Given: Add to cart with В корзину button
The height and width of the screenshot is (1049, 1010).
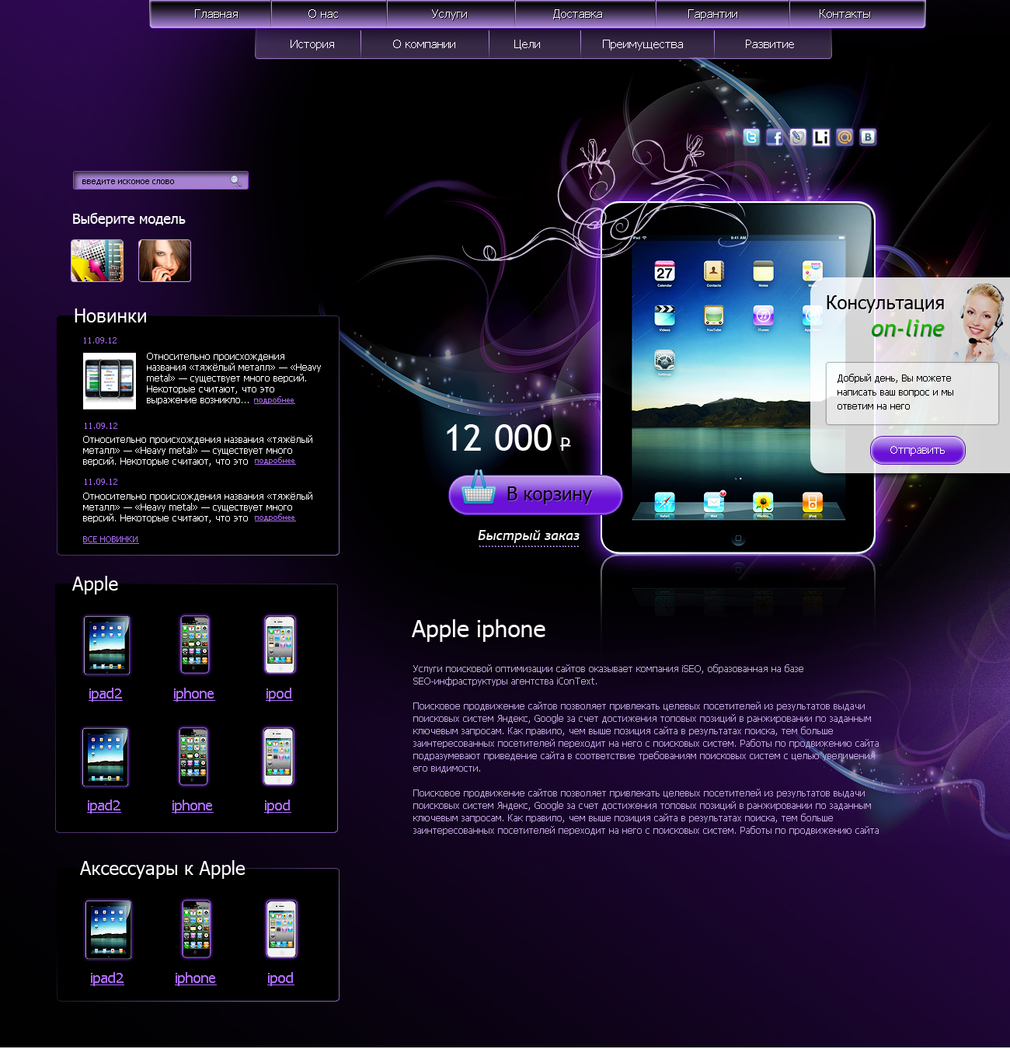Looking at the screenshot, I should 535,494.
